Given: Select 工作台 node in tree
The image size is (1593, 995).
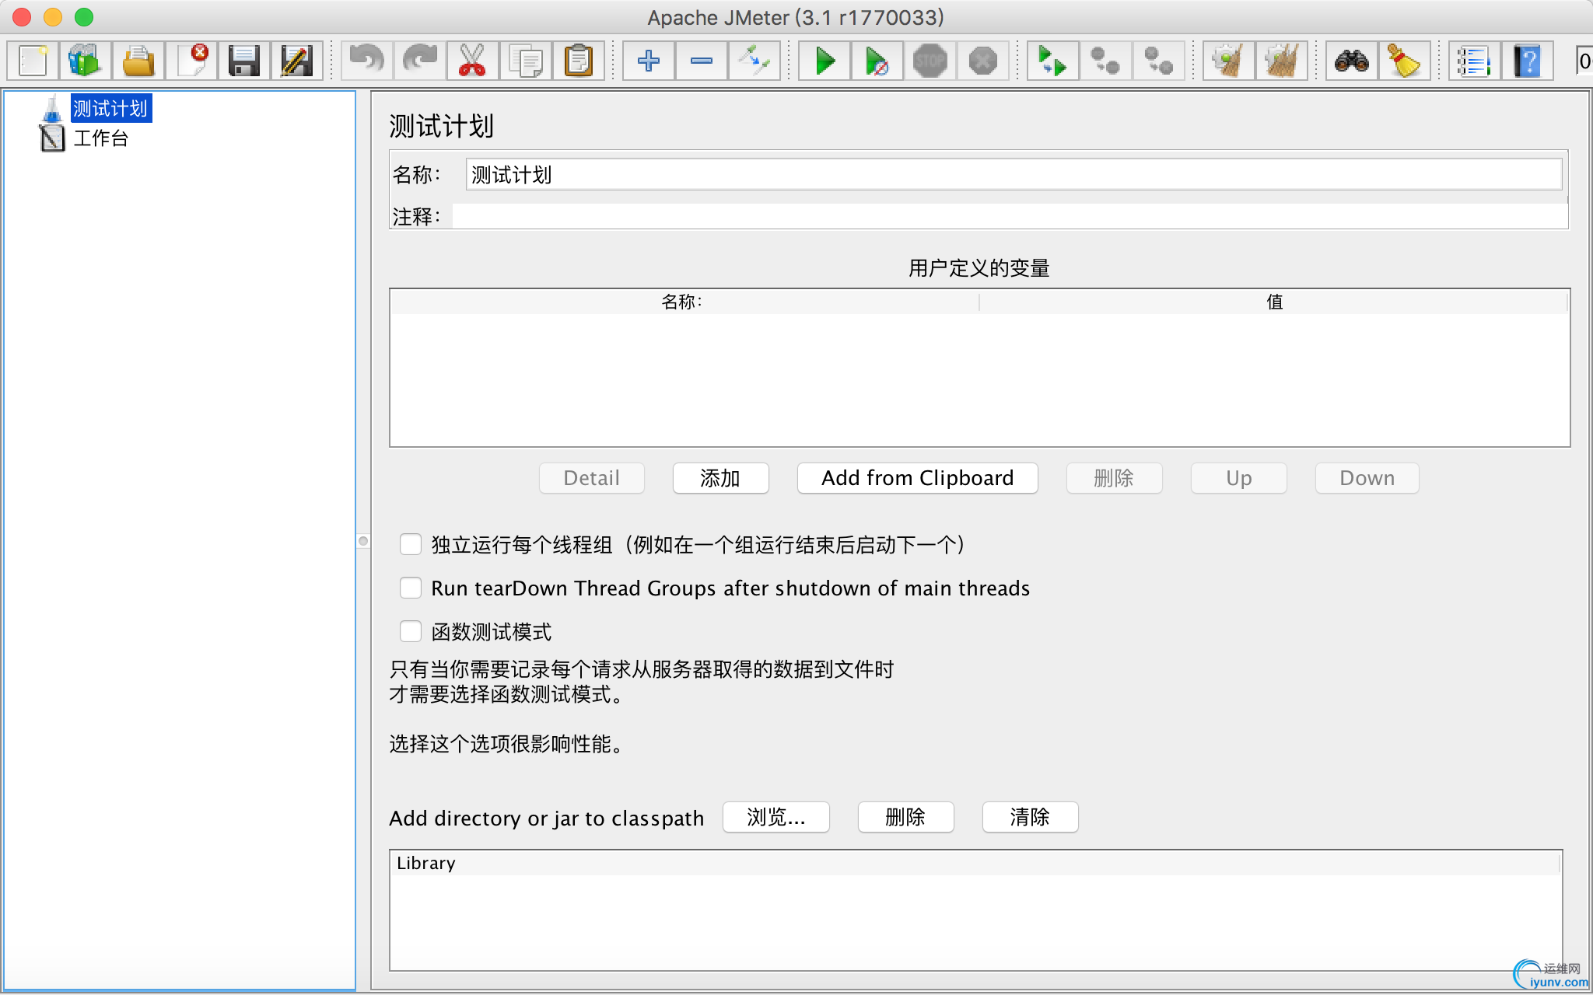Looking at the screenshot, I should 100,138.
